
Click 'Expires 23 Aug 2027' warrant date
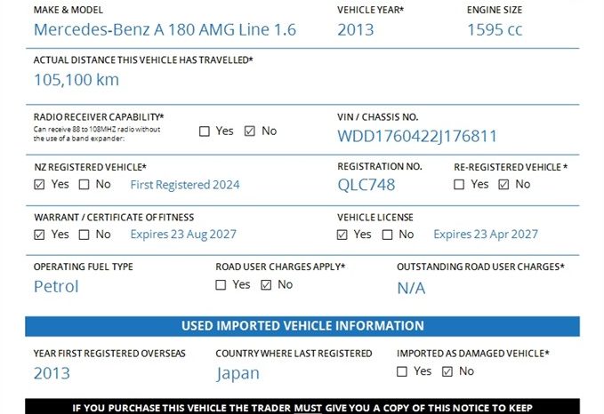point(183,235)
